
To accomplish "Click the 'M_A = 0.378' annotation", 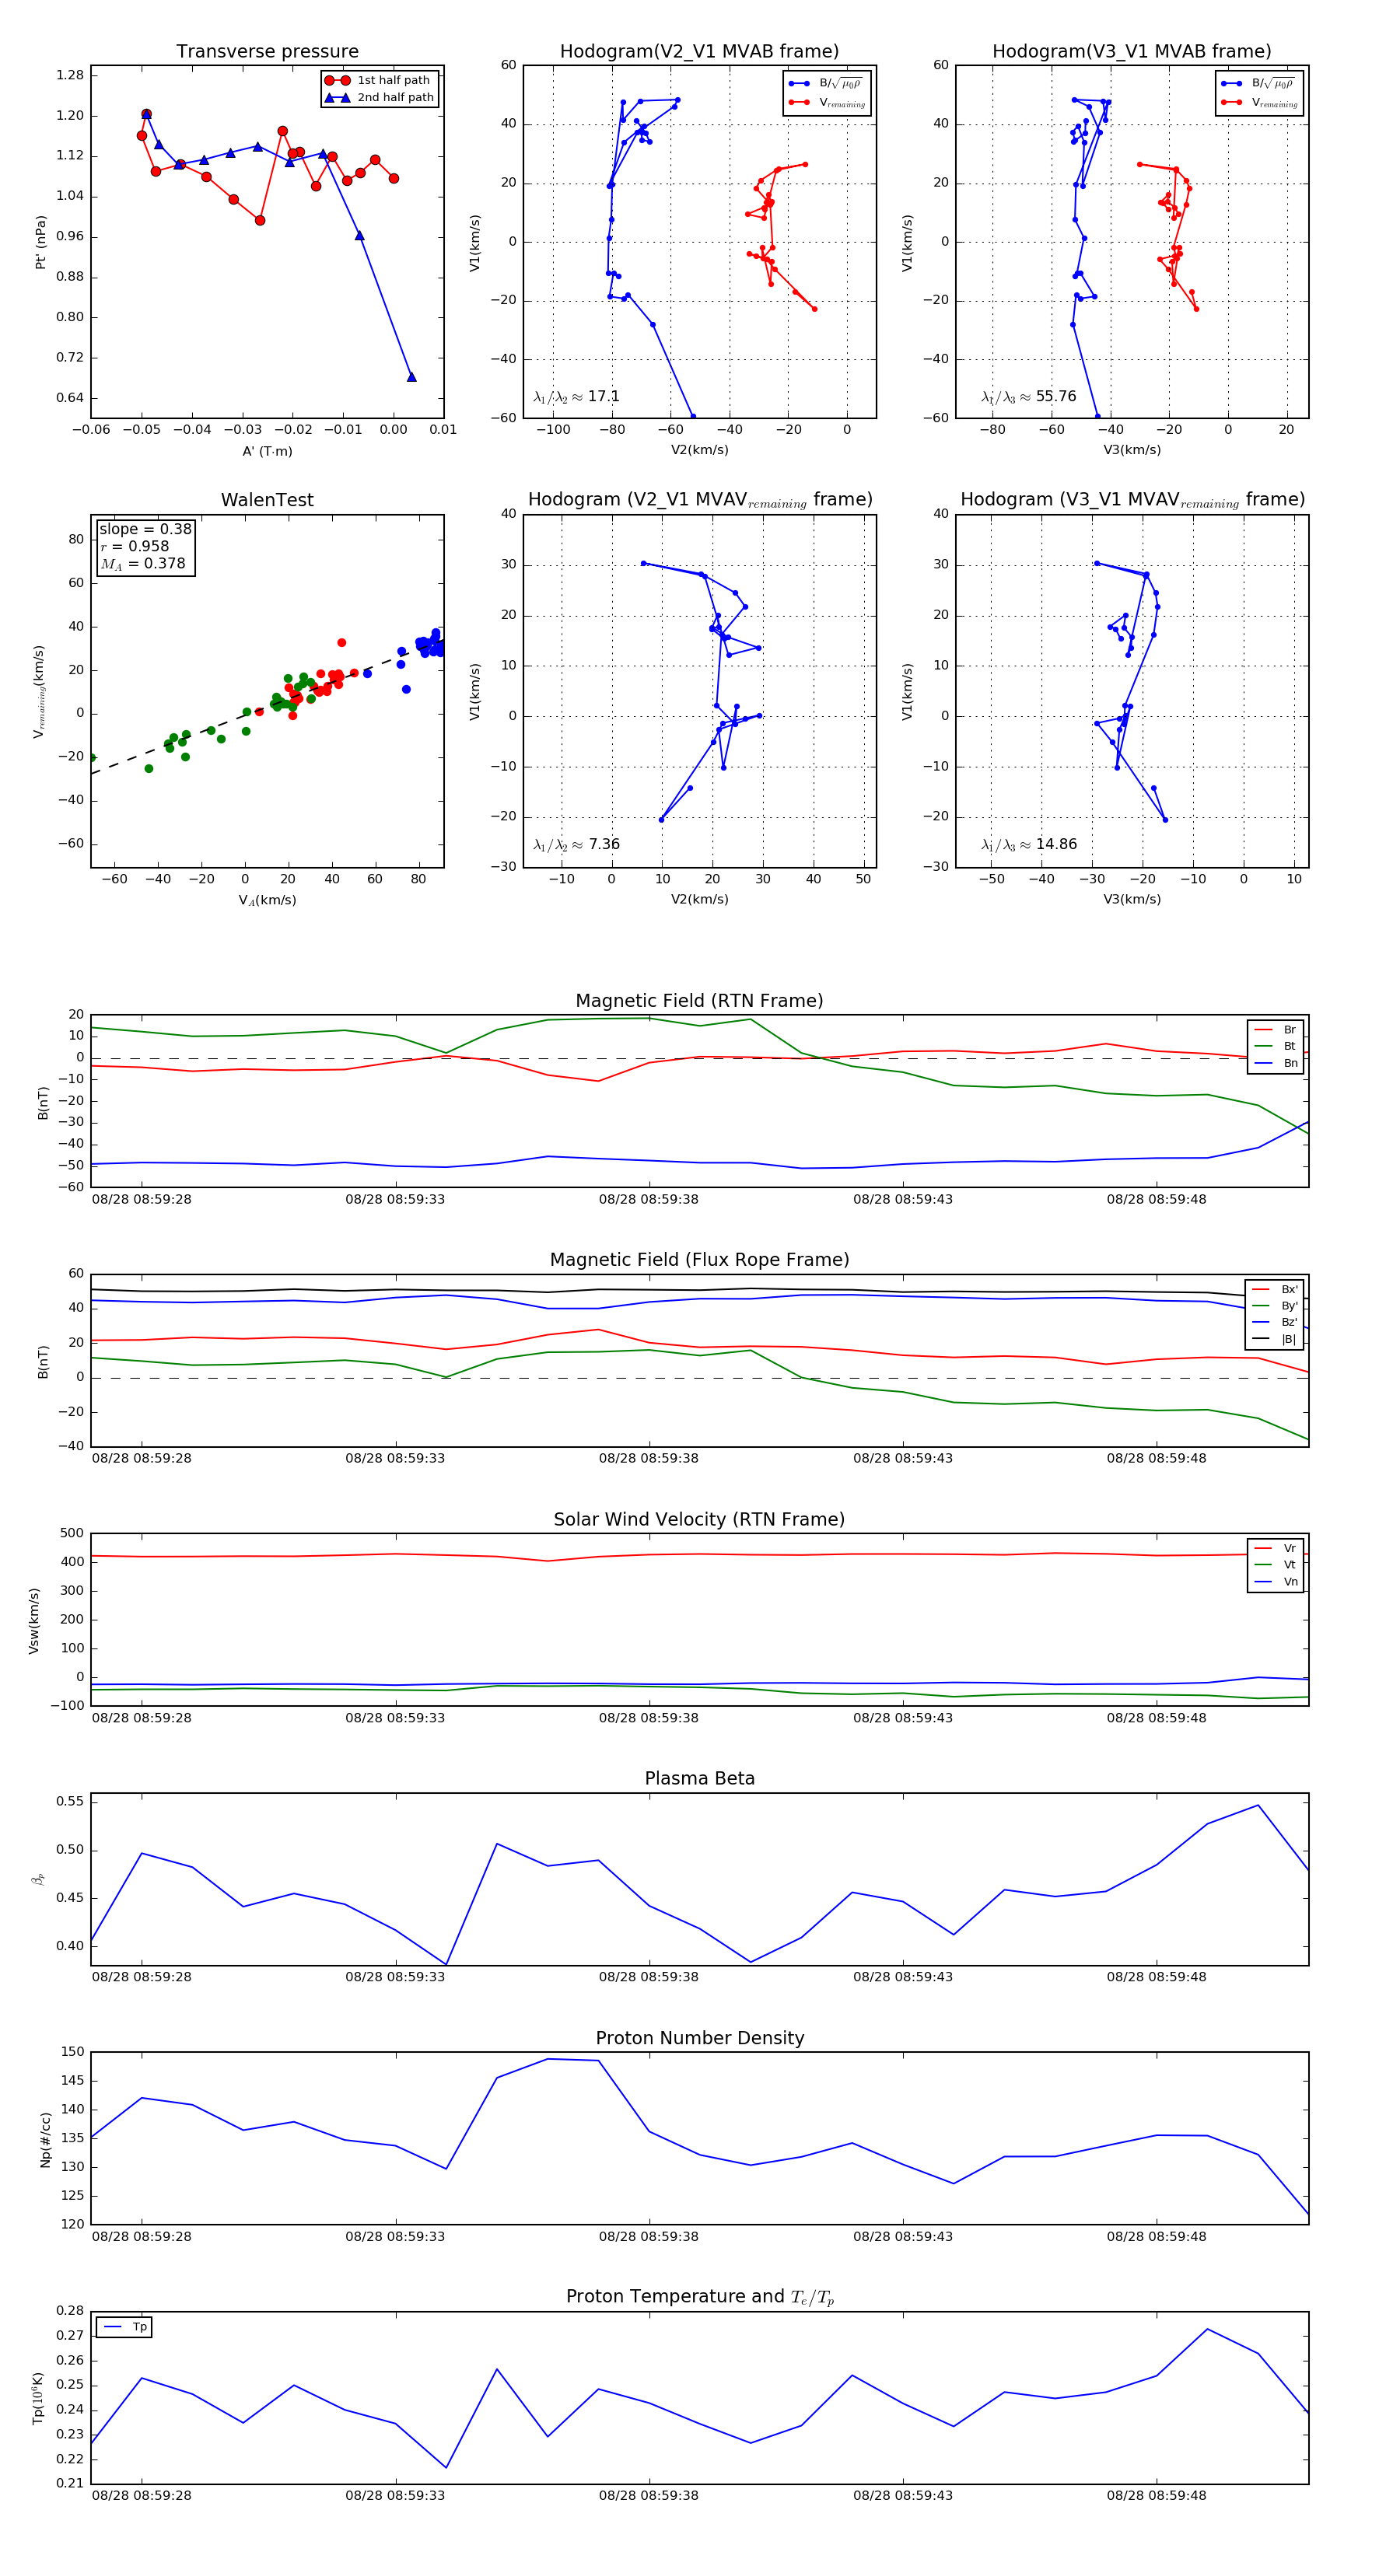I will (142, 564).
